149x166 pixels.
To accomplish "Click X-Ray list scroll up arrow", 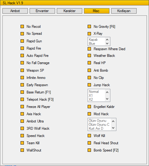I will (x=107, y=40).
